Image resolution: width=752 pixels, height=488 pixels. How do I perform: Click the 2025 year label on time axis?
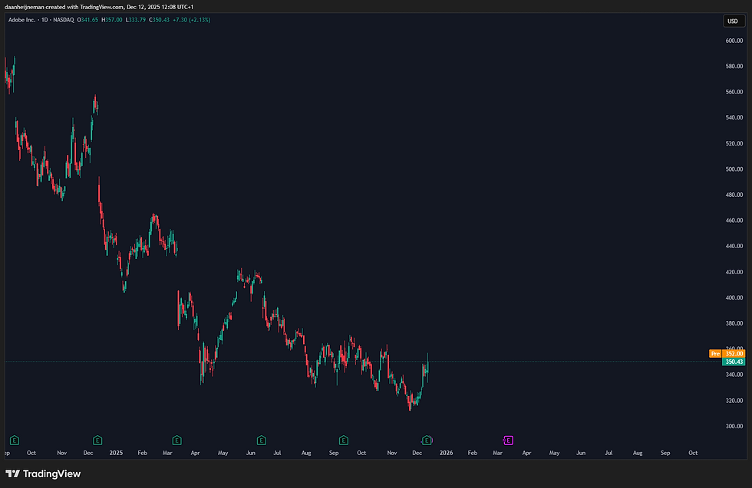pyautogui.click(x=116, y=453)
